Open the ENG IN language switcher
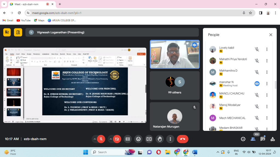Viewport: 280px width, 157px height. 236,152
